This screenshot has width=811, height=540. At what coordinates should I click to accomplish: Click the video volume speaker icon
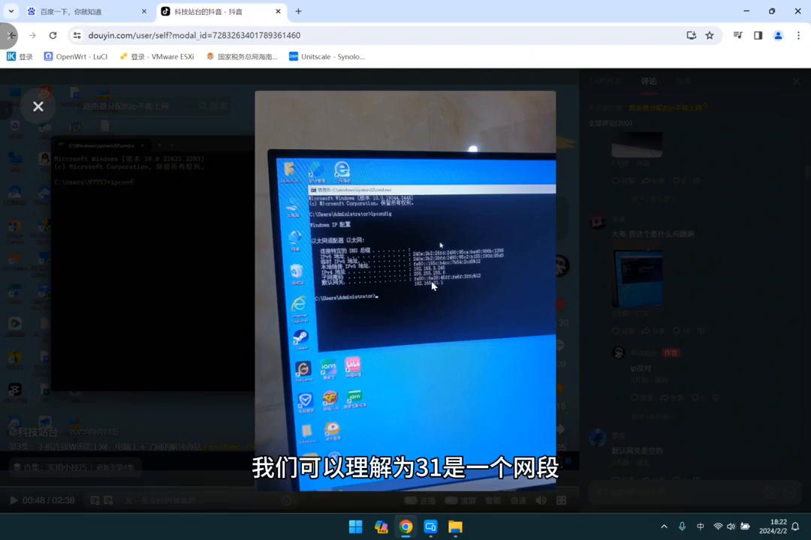542,500
